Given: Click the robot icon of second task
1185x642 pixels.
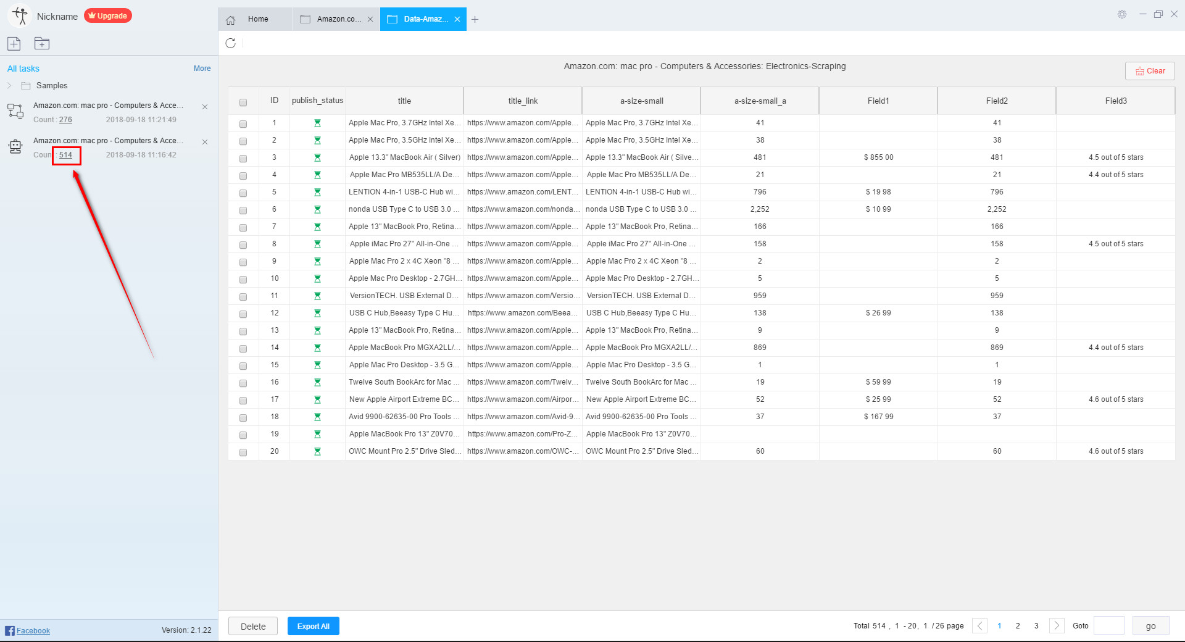Looking at the screenshot, I should click(15, 146).
